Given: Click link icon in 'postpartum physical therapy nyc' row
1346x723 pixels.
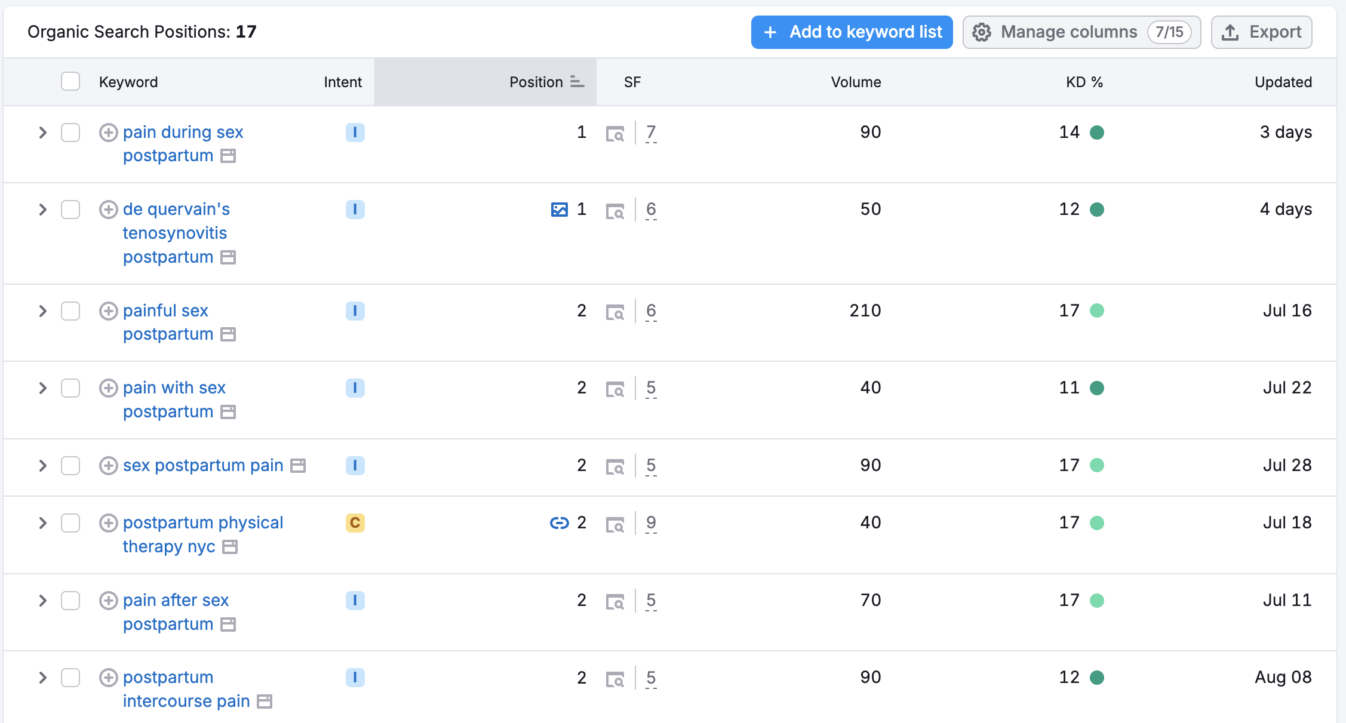Looking at the screenshot, I should (x=559, y=523).
